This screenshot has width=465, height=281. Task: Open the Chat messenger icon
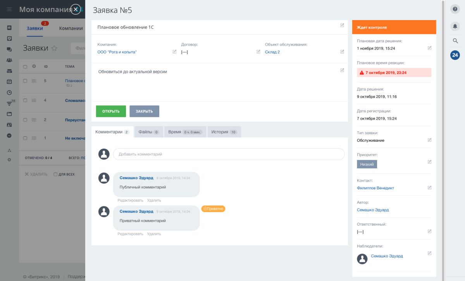click(x=10, y=49)
